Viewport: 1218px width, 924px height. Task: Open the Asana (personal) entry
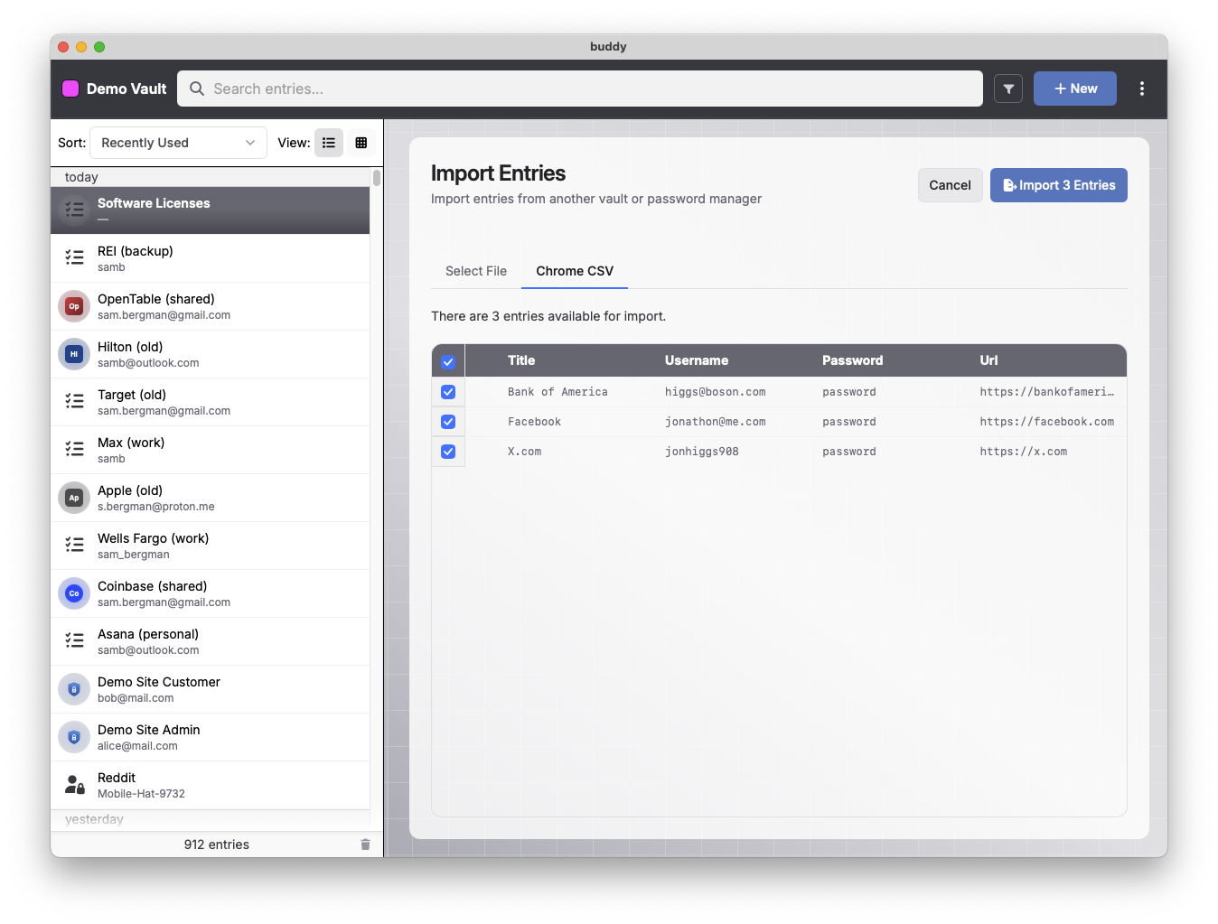click(x=210, y=641)
